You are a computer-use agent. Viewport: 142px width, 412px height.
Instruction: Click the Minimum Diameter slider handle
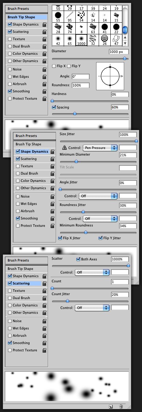pyautogui.click(x=76, y=161)
